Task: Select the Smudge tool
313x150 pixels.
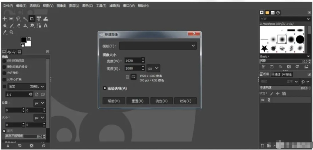Action: [x=32, y=26]
